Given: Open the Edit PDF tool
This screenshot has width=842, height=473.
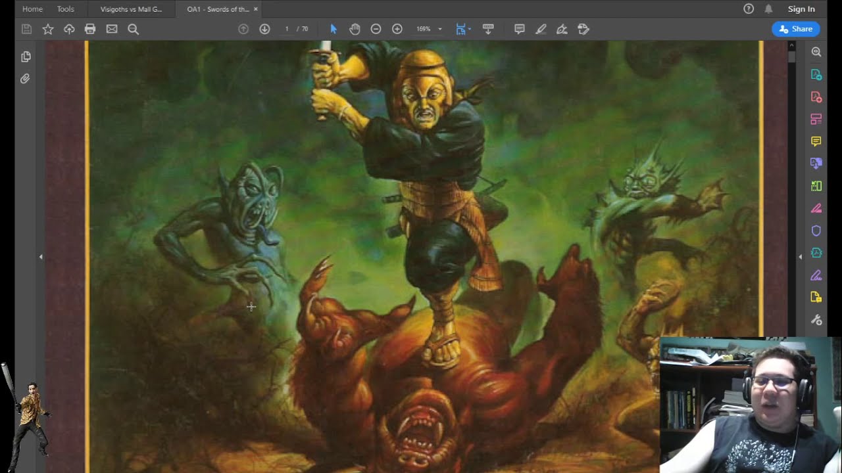Looking at the screenshot, I should (816, 120).
